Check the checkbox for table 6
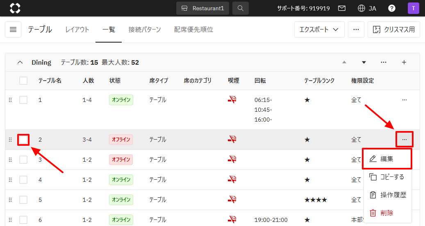The height and width of the screenshot is (226, 425). (23, 220)
